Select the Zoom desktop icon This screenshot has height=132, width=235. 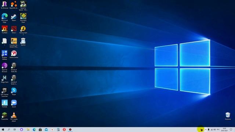[x=14, y=103]
